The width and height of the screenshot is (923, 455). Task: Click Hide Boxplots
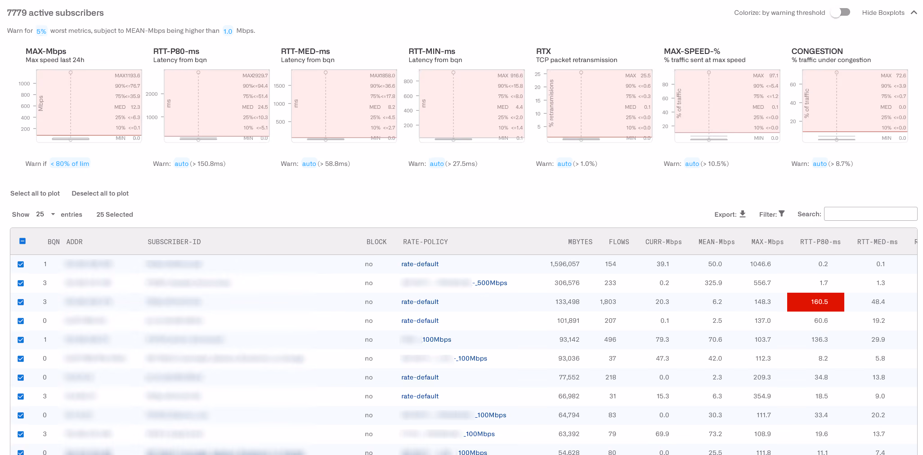(x=883, y=13)
